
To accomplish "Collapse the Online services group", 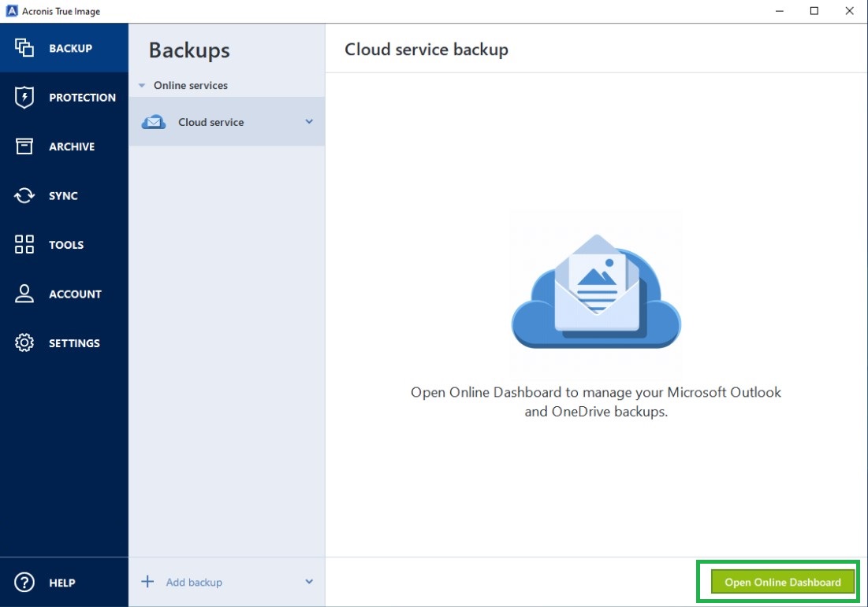I will 142,85.
